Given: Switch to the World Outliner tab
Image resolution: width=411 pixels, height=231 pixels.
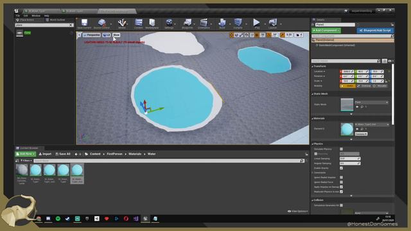Looking at the screenshot, I should pyautogui.click(x=56, y=20).
